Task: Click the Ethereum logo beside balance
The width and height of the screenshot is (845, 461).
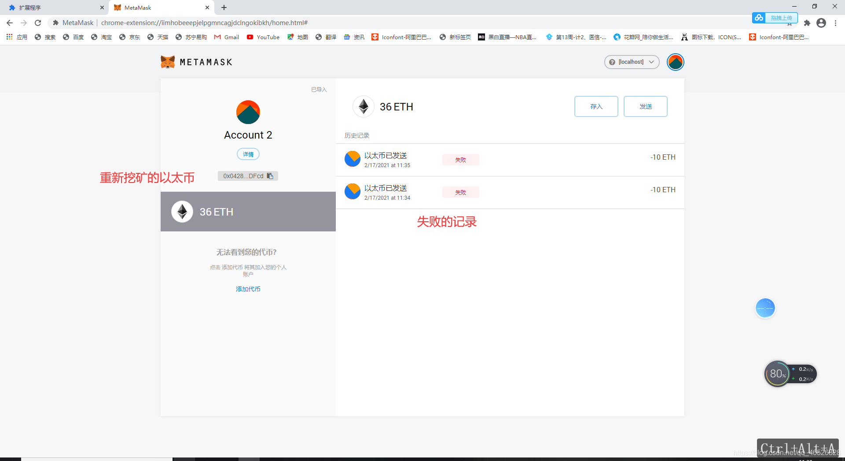Action: [x=364, y=106]
